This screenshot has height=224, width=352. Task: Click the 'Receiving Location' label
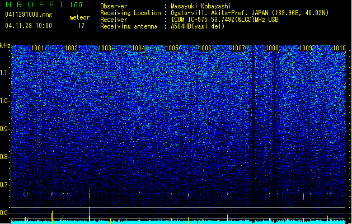(x=130, y=13)
